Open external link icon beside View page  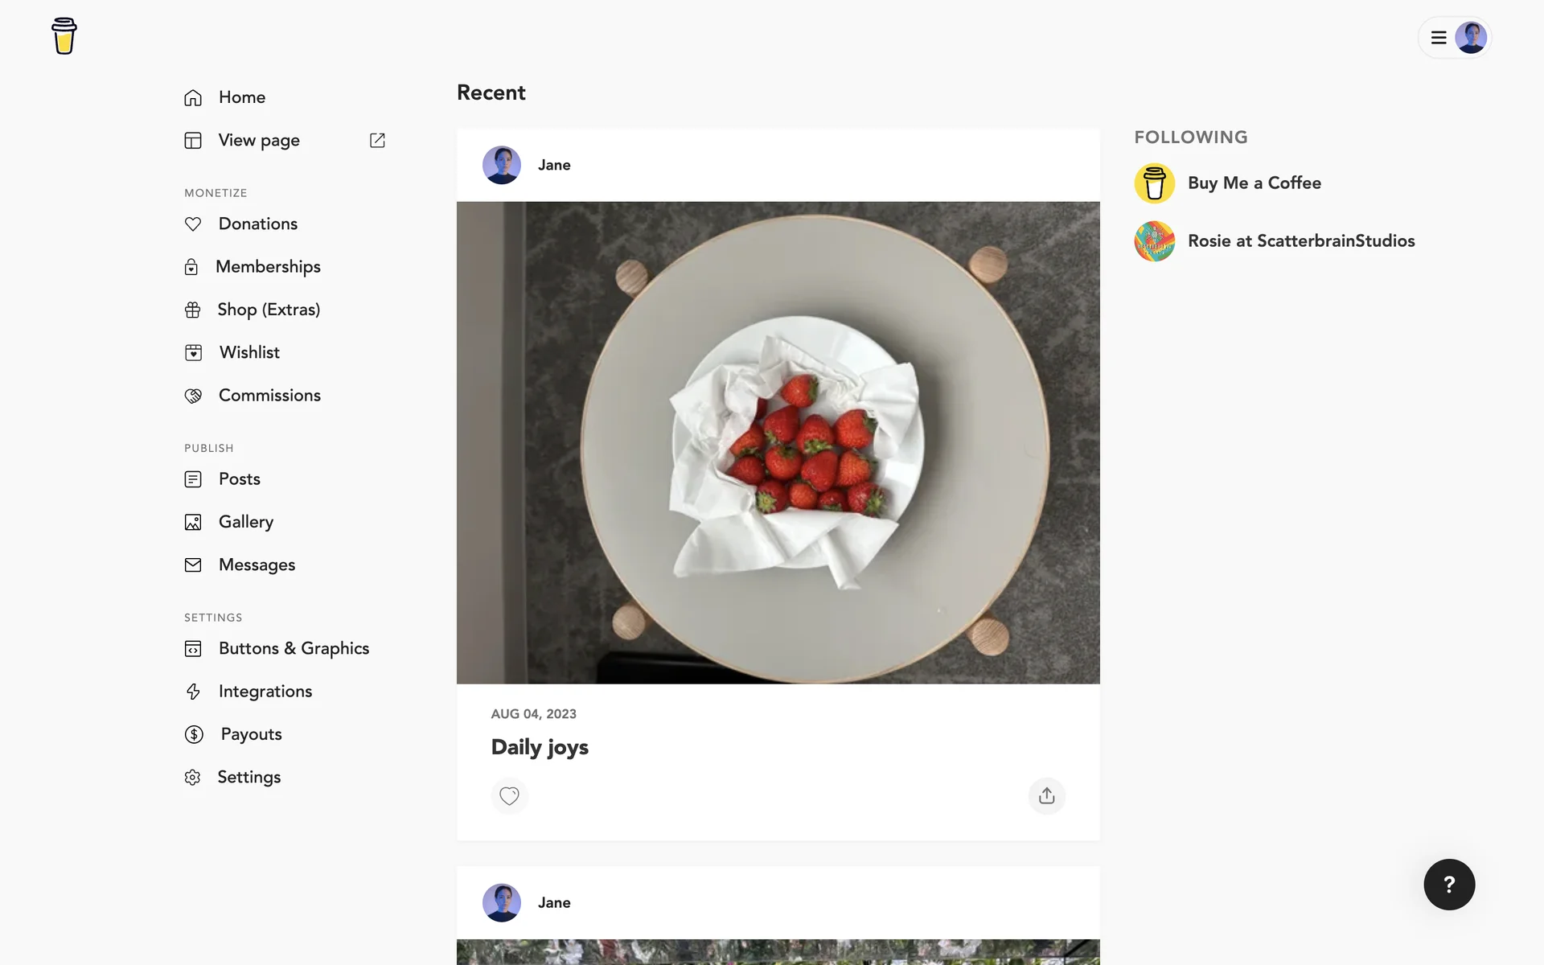pos(377,141)
